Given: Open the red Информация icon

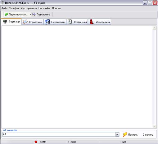Looking at the screenshot, I should [92, 22].
